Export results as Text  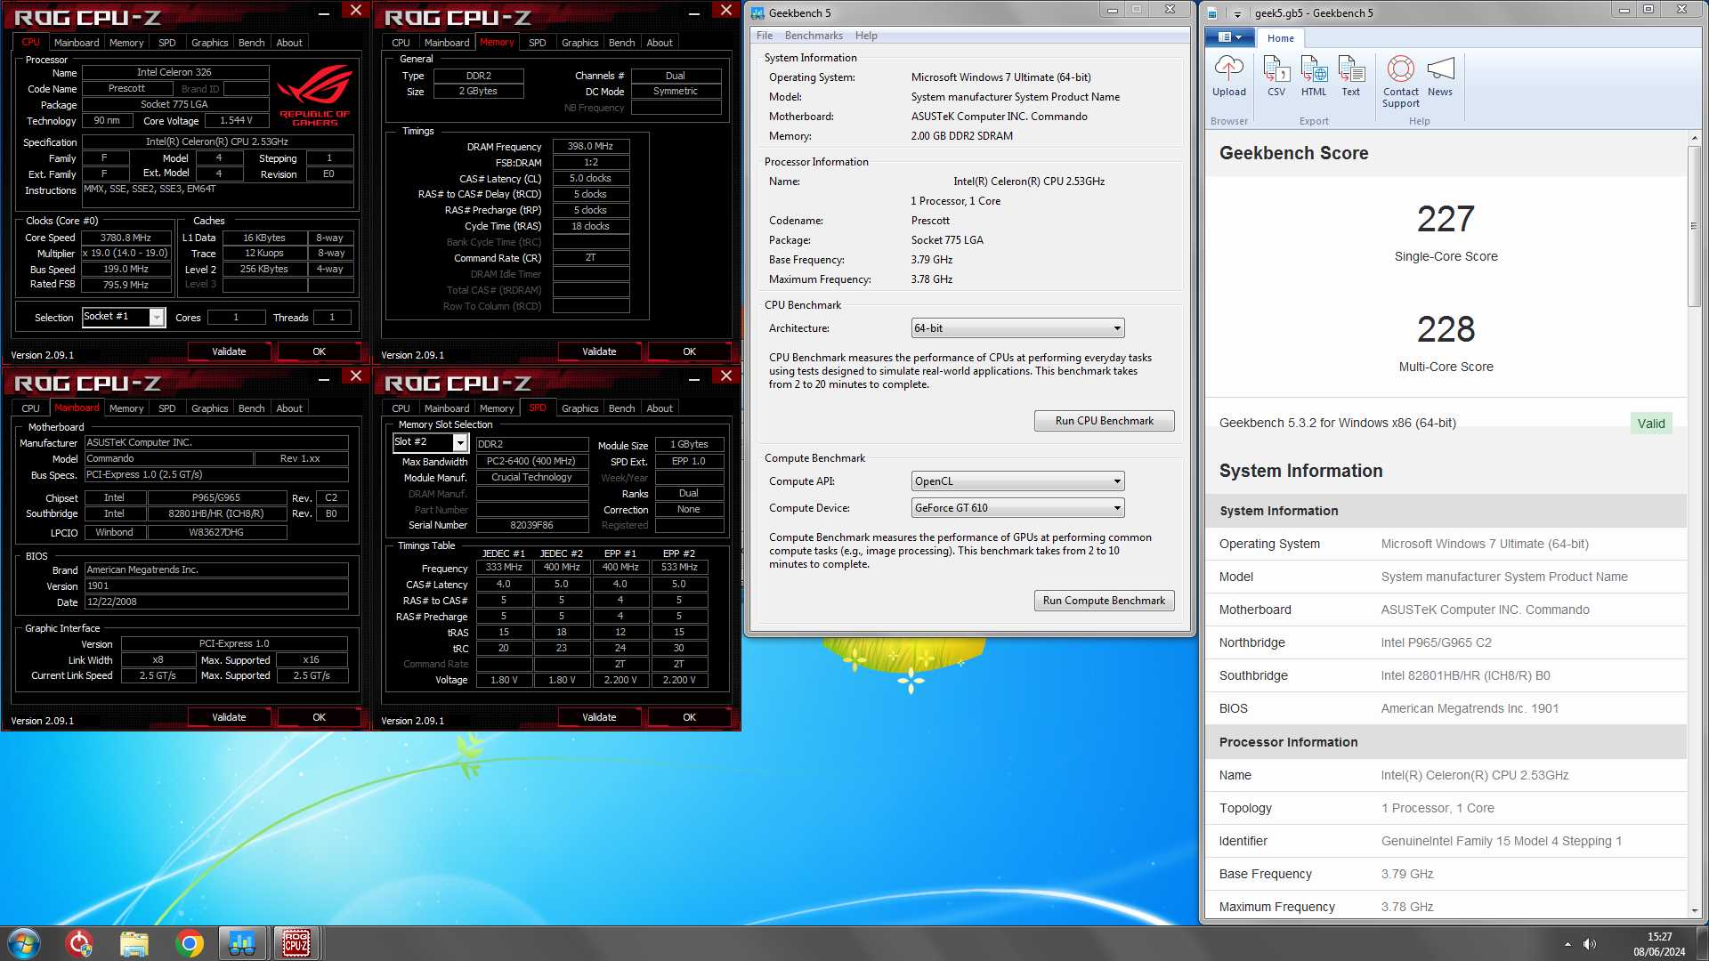point(1351,77)
